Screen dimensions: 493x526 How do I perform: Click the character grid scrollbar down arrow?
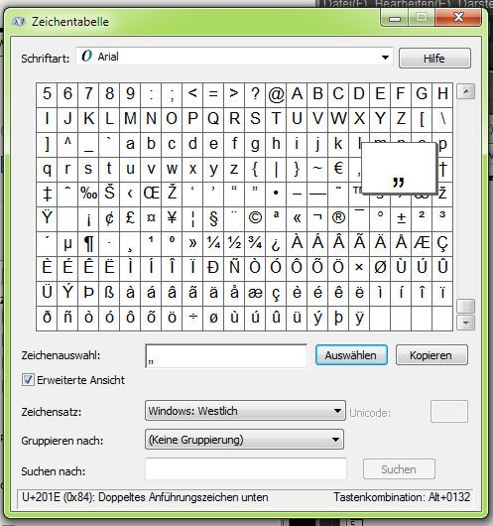pos(466,324)
